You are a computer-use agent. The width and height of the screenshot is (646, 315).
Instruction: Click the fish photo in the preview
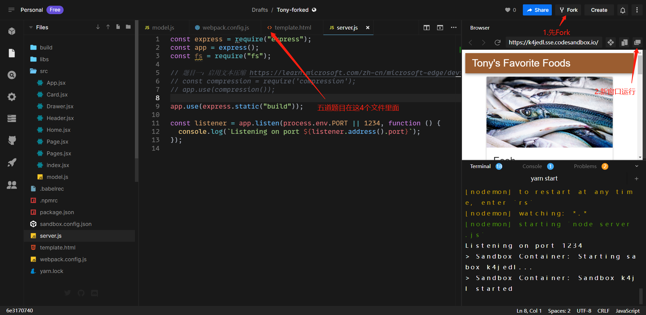[x=549, y=112]
